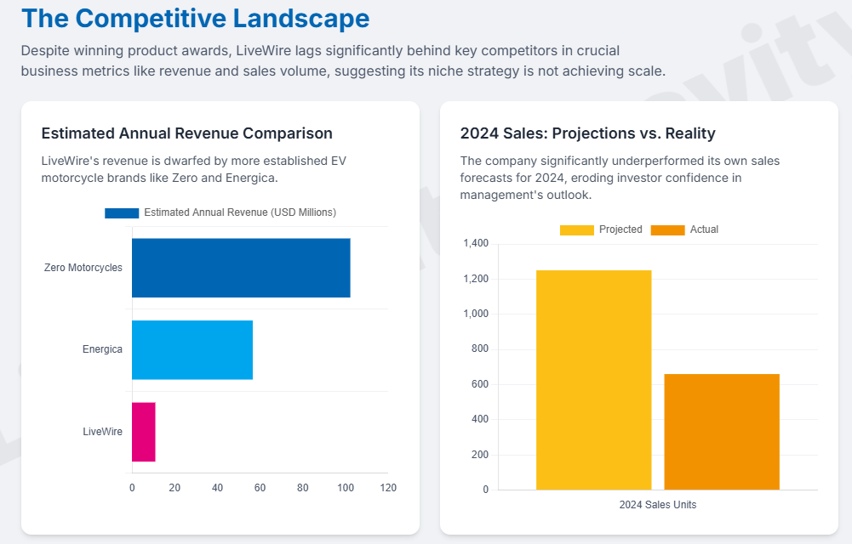Click the blue revenue legend color swatch
The image size is (852, 544).
[122, 212]
